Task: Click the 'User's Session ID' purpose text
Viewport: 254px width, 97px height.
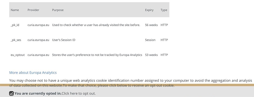Action: tap(64, 40)
